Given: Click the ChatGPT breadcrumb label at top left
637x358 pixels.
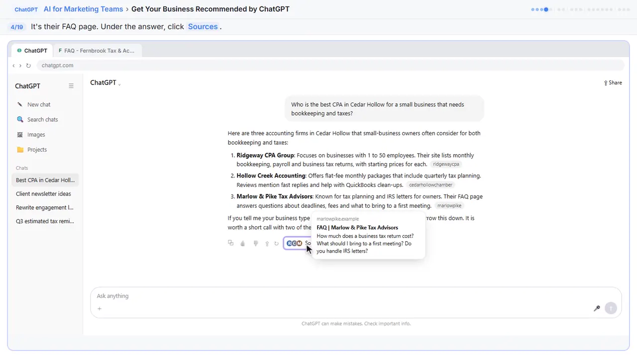Looking at the screenshot, I should pyautogui.click(x=26, y=9).
